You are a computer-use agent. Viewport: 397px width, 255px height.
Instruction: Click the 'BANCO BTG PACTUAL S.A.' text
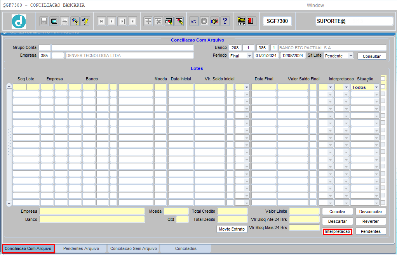[305, 48]
